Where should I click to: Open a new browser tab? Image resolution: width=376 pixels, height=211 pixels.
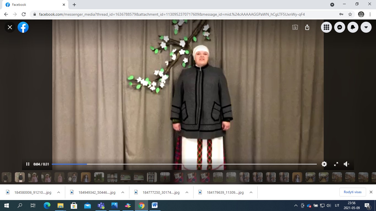pyautogui.click(x=74, y=5)
